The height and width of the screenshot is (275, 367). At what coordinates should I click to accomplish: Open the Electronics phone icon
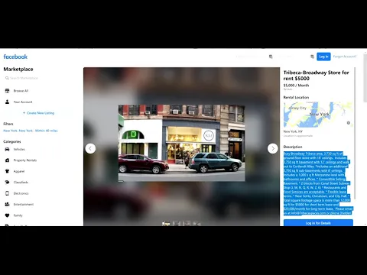point(7,193)
